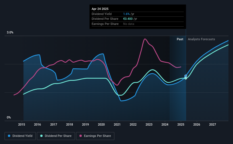Click the tooltip 'Dividend Per Share' row label
The height and width of the screenshot is (144, 233).
pyautogui.click(x=105, y=19)
